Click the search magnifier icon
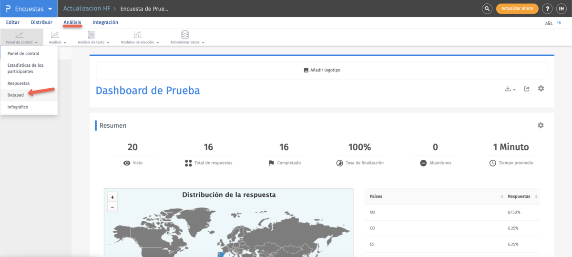The width and height of the screenshot is (572, 257). 487,9
